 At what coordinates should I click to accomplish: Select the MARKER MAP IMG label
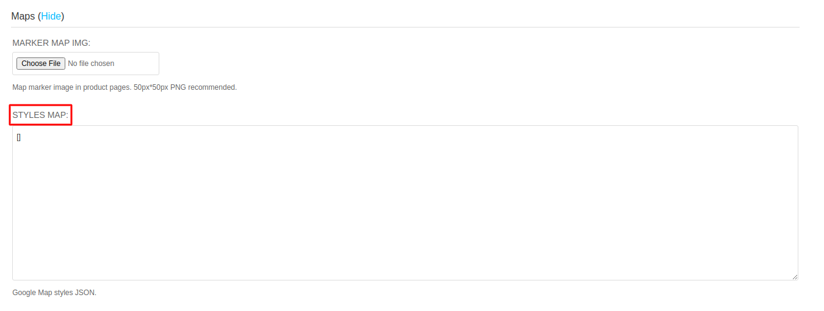tap(51, 43)
